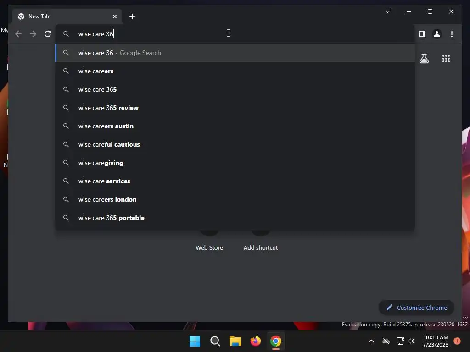470x352 pixels.
Task: Click the search icon in address bar
Action: [x=66, y=34]
